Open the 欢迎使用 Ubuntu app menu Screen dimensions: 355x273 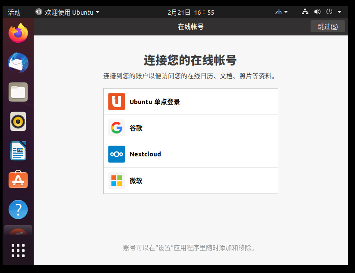(67, 12)
